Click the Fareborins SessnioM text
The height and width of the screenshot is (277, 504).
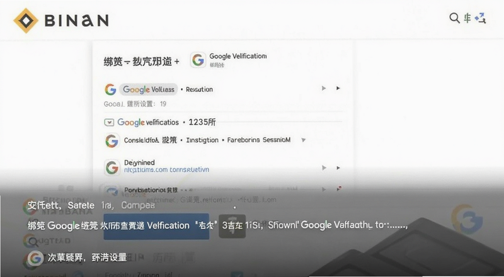(x=259, y=140)
